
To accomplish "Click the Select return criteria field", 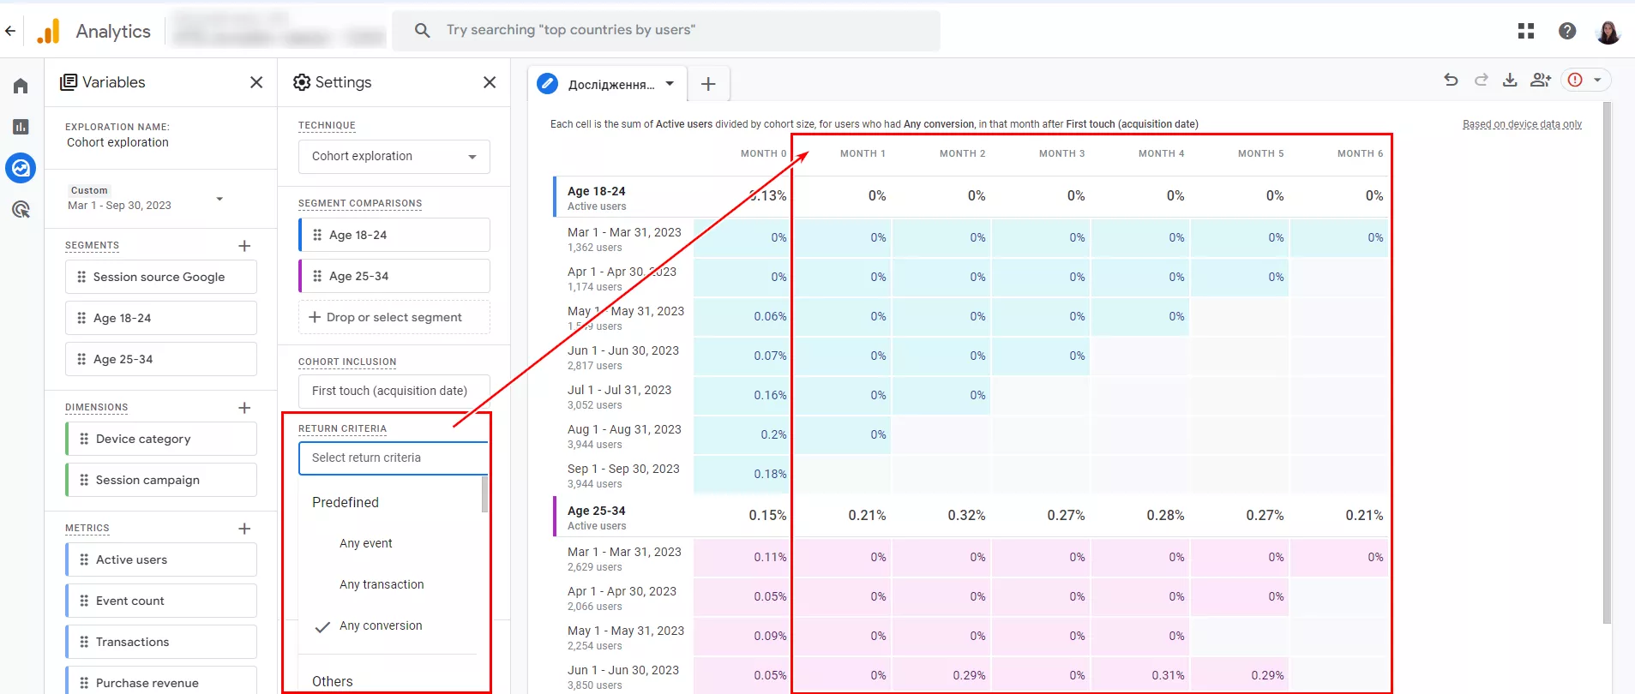I will coord(394,458).
